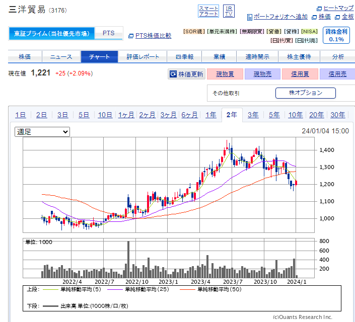Click popup icon beside 株価 link
Screen dimensions: 355x322
(314, 17)
